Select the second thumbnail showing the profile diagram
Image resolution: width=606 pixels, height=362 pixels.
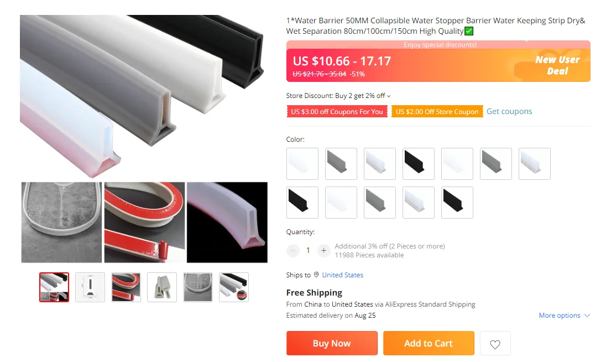90,287
